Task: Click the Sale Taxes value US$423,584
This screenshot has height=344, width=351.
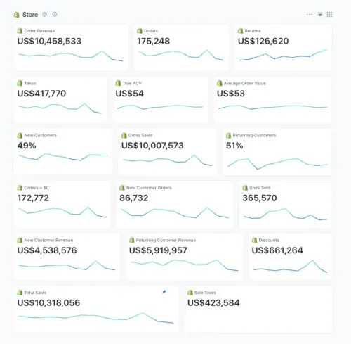Action: (213, 302)
